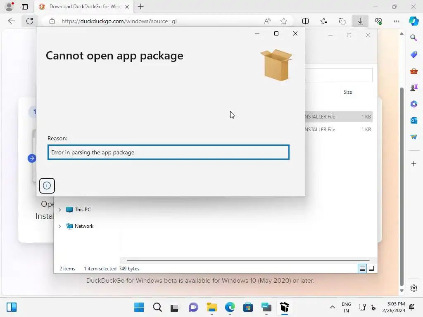This screenshot has height=317, width=423.
Task: Open Microsoft 365 in sidebar
Action: pos(413,104)
